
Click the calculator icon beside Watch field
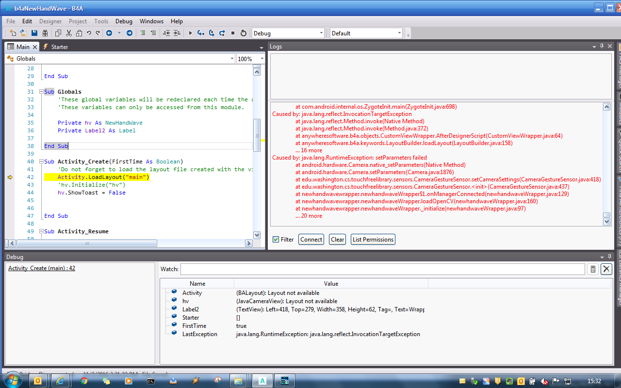[x=592, y=269]
